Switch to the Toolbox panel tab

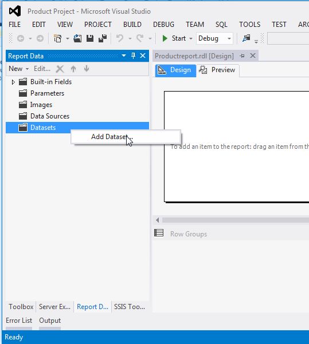point(21,307)
